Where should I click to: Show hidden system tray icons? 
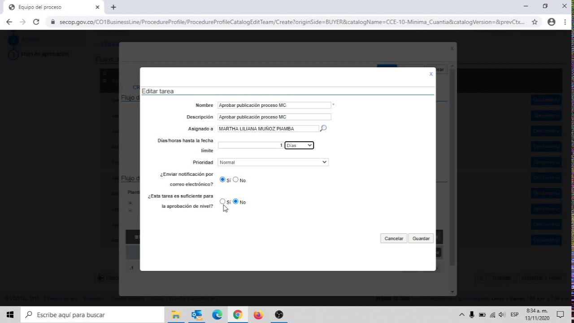click(x=462, y=314)
